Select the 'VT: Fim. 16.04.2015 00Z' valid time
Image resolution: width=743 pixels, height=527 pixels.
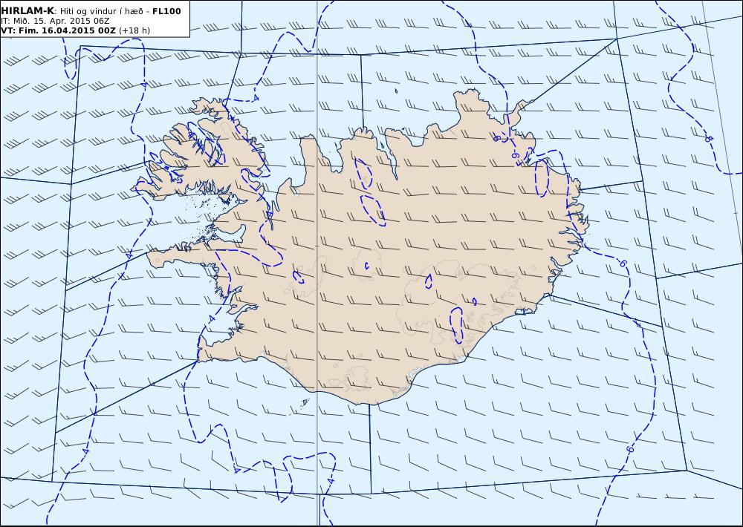58,30
